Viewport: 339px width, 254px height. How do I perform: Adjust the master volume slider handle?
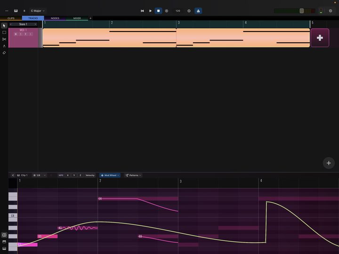(x=302, y=11)
